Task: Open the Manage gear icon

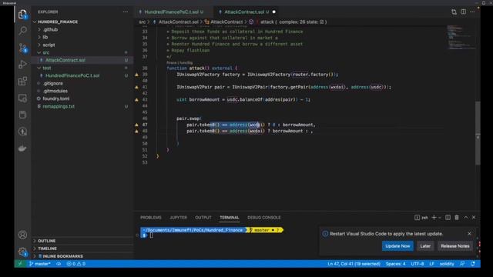Action: point(22,252)
